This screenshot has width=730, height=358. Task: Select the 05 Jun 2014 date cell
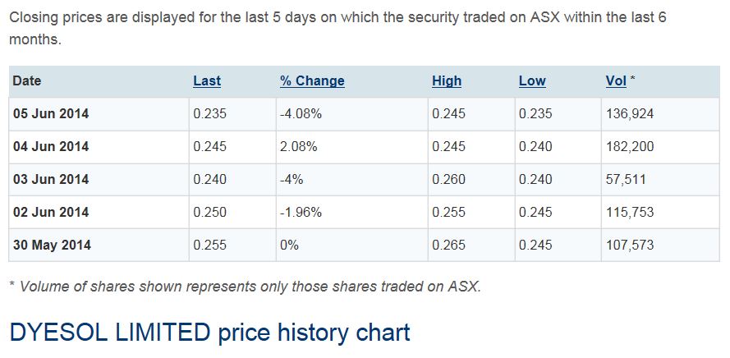[x=51, y=113]
